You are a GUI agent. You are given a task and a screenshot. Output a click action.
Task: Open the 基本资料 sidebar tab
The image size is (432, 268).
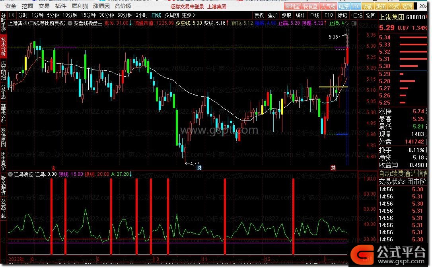(x=3, y=113)
